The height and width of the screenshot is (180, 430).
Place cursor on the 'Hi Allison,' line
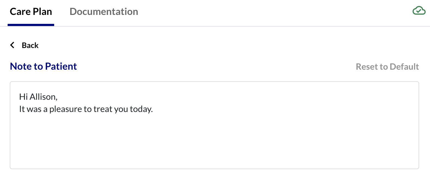[38, 97]
